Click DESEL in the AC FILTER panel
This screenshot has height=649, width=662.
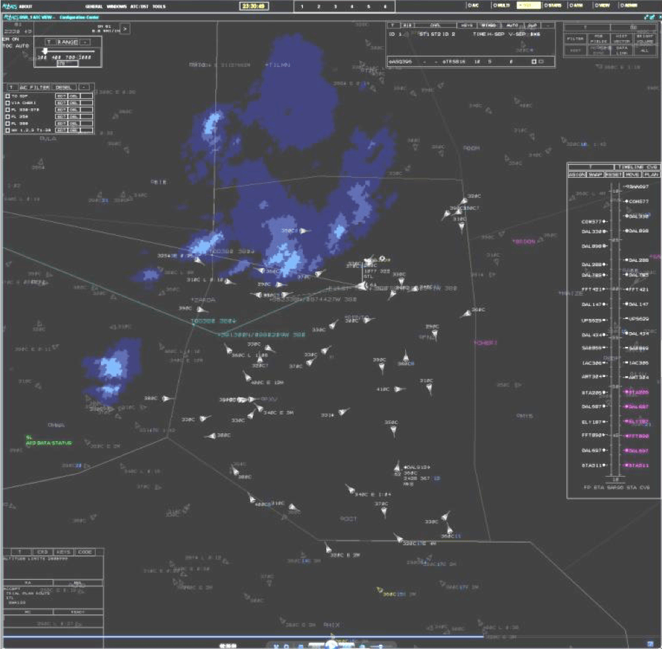[x=64, y=88]
